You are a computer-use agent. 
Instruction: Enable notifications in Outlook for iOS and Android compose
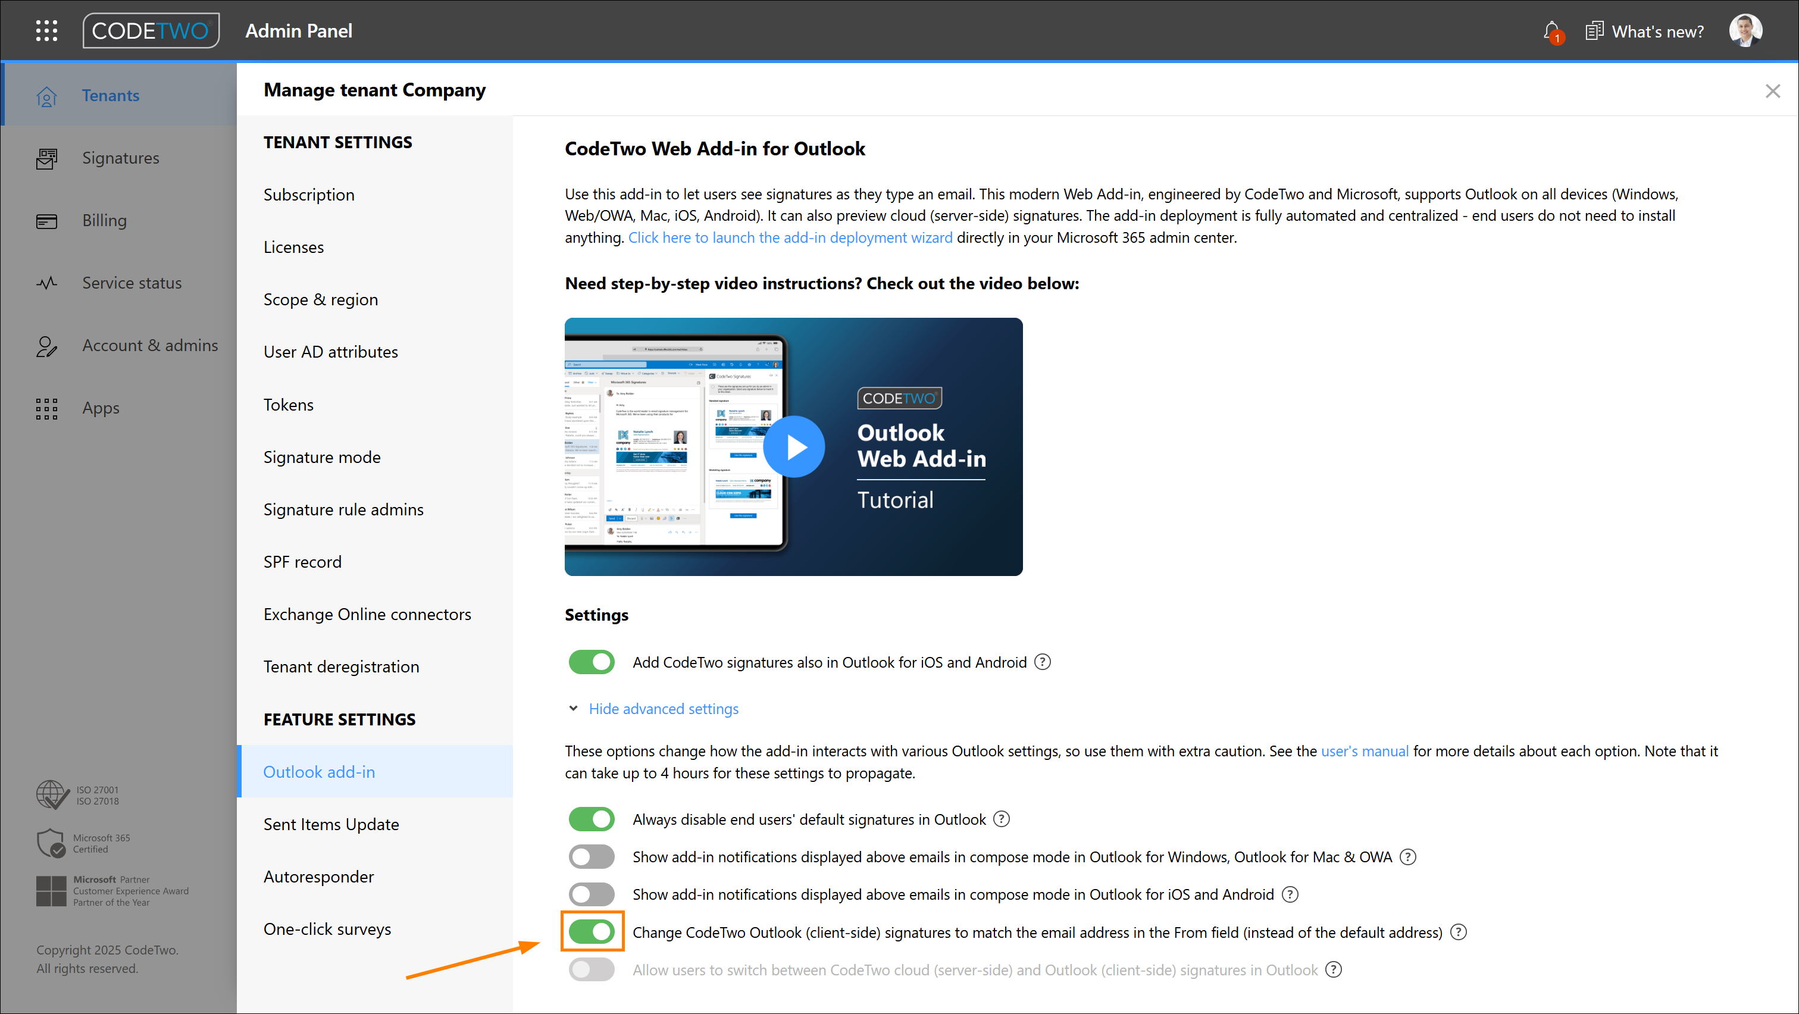pos(592,894)
